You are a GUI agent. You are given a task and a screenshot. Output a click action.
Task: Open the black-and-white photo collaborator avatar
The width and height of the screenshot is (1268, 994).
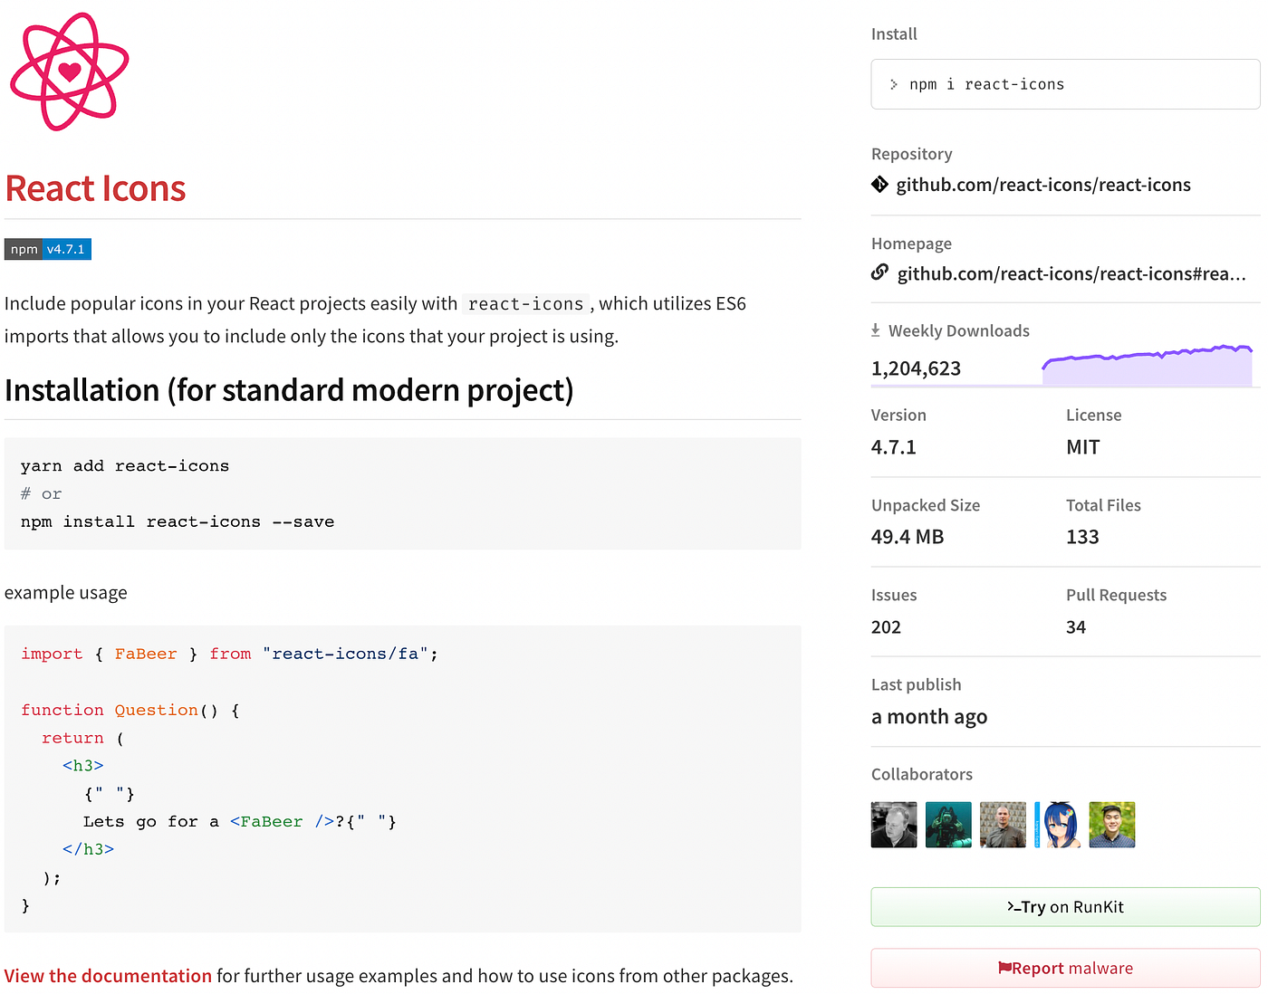(894, 825)
